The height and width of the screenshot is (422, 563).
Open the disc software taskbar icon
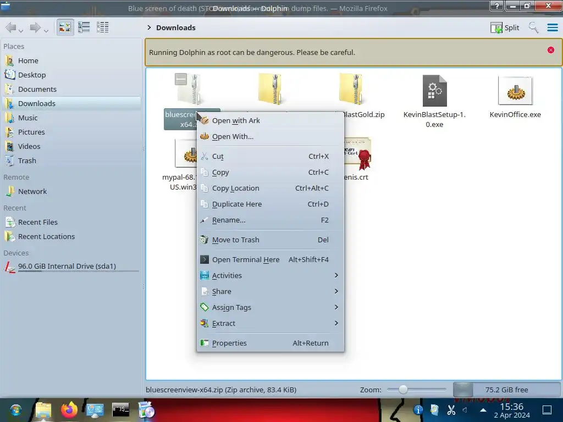coord(146,410)
